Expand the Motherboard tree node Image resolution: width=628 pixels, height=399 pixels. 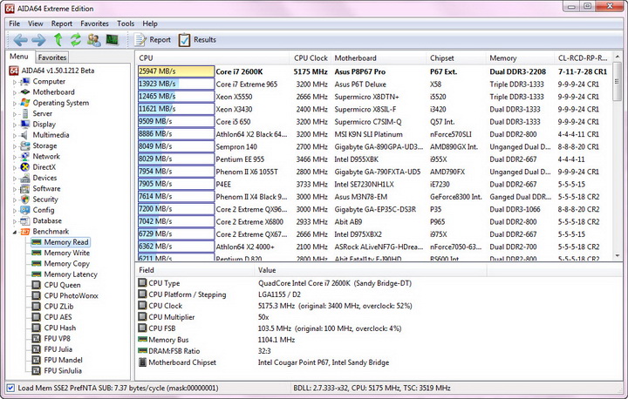(x=15, y=92)
